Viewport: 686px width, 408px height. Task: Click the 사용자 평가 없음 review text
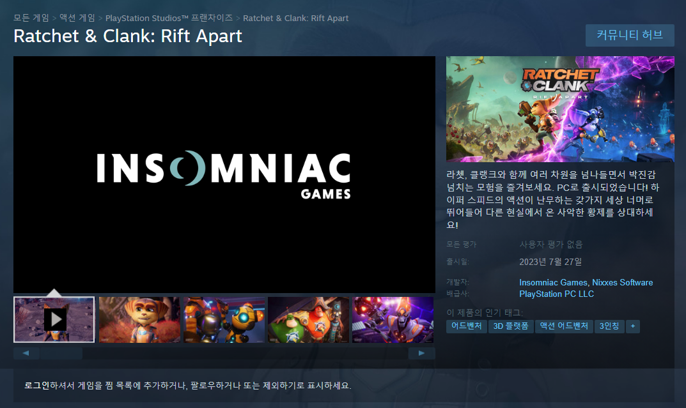pyautogui.click(x=551, y=244)
